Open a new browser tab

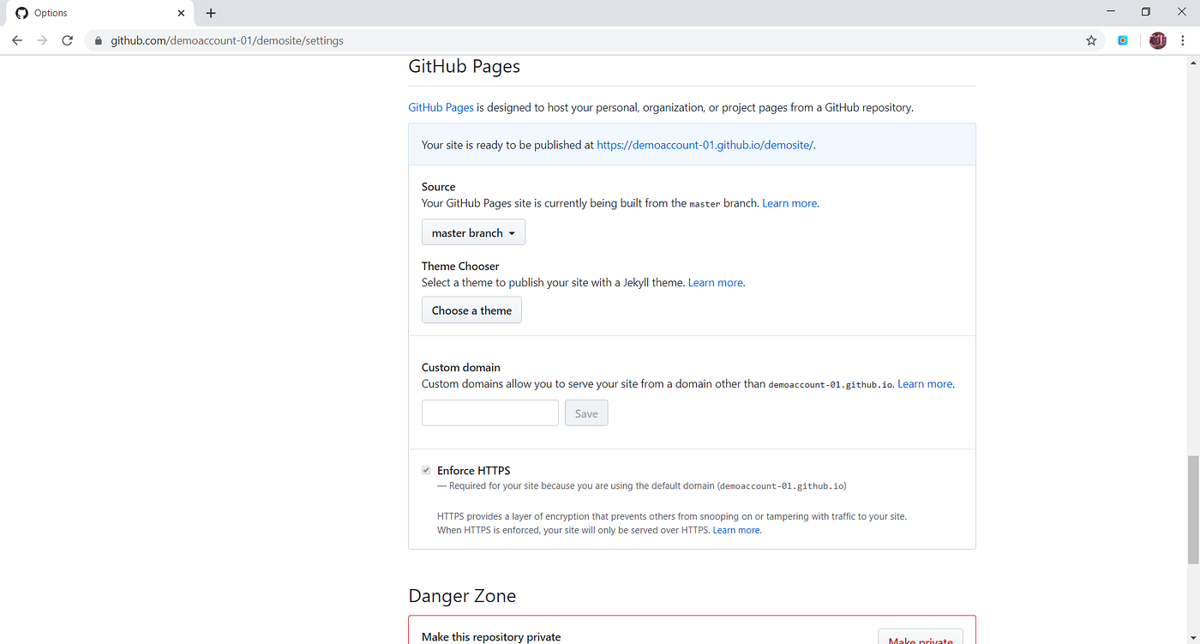point(211,13)
